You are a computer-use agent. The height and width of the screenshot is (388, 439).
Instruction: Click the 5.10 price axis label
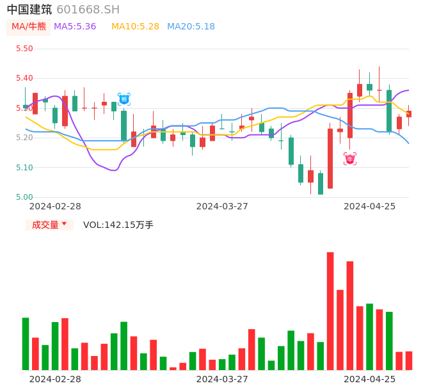click(24, 168)
